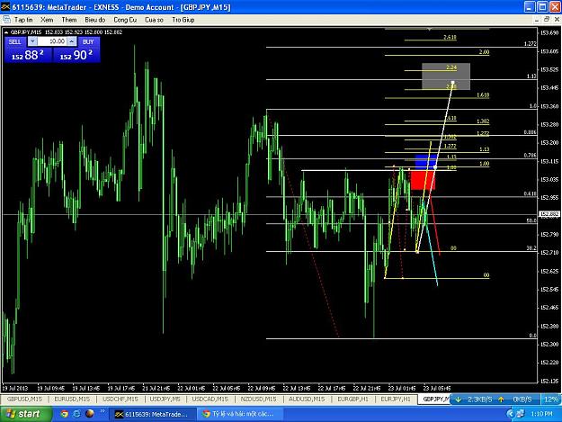Click the buy price 152.90 panel
Viewport: 562px width, 422px height.
[x=76, y=55]
